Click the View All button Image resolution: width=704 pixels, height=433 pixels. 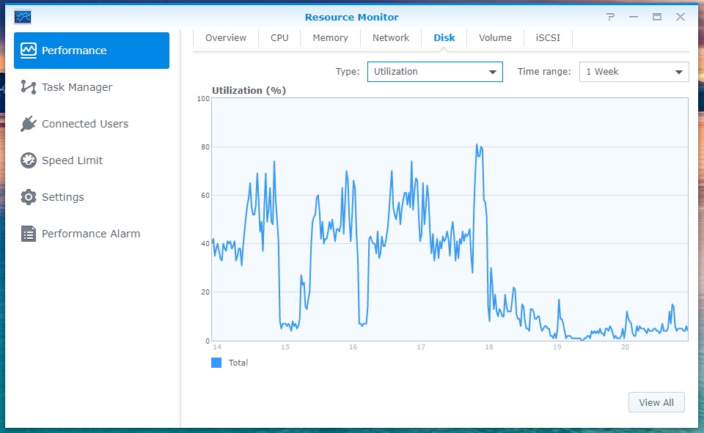[656, 402]
